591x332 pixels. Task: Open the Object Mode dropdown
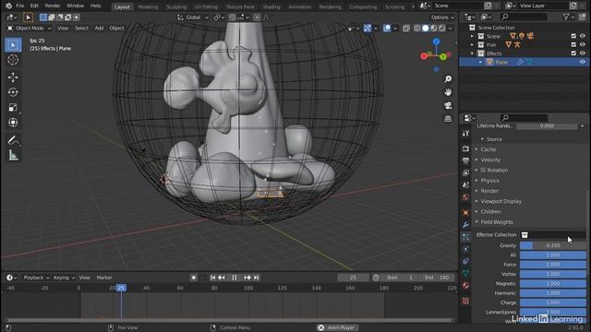[x=30, y=29]
